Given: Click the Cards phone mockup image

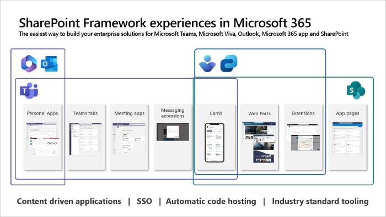Looking at the screenshot, I should pos(215,143).
